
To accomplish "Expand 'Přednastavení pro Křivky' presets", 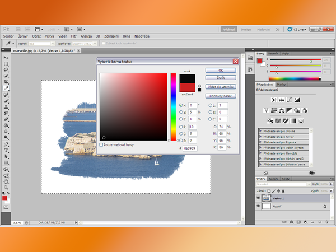I will click(260, 136).
